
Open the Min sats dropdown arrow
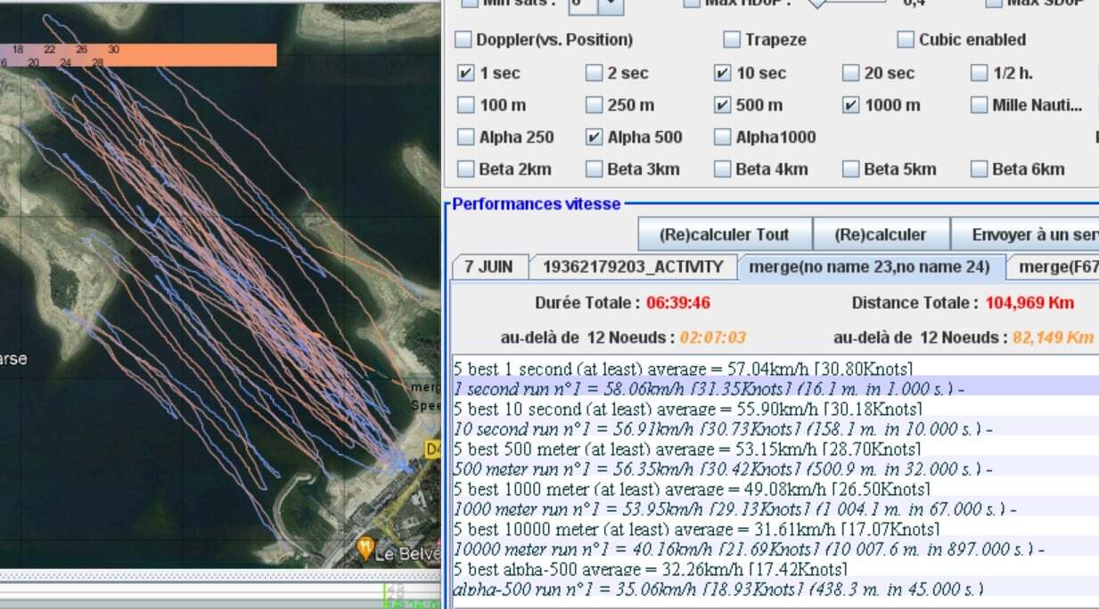point(611,5)
